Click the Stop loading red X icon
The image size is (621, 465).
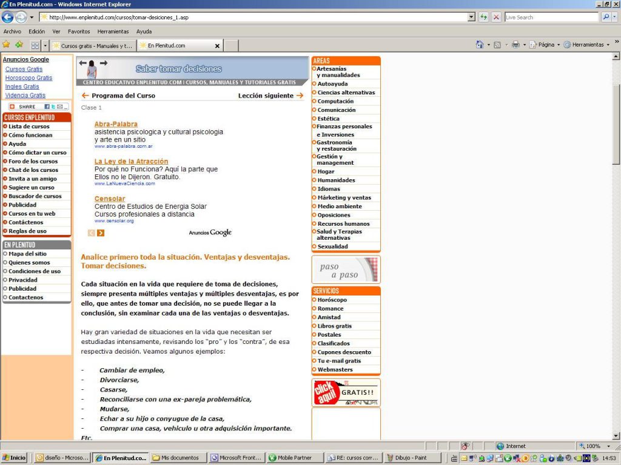coord(496,17)
